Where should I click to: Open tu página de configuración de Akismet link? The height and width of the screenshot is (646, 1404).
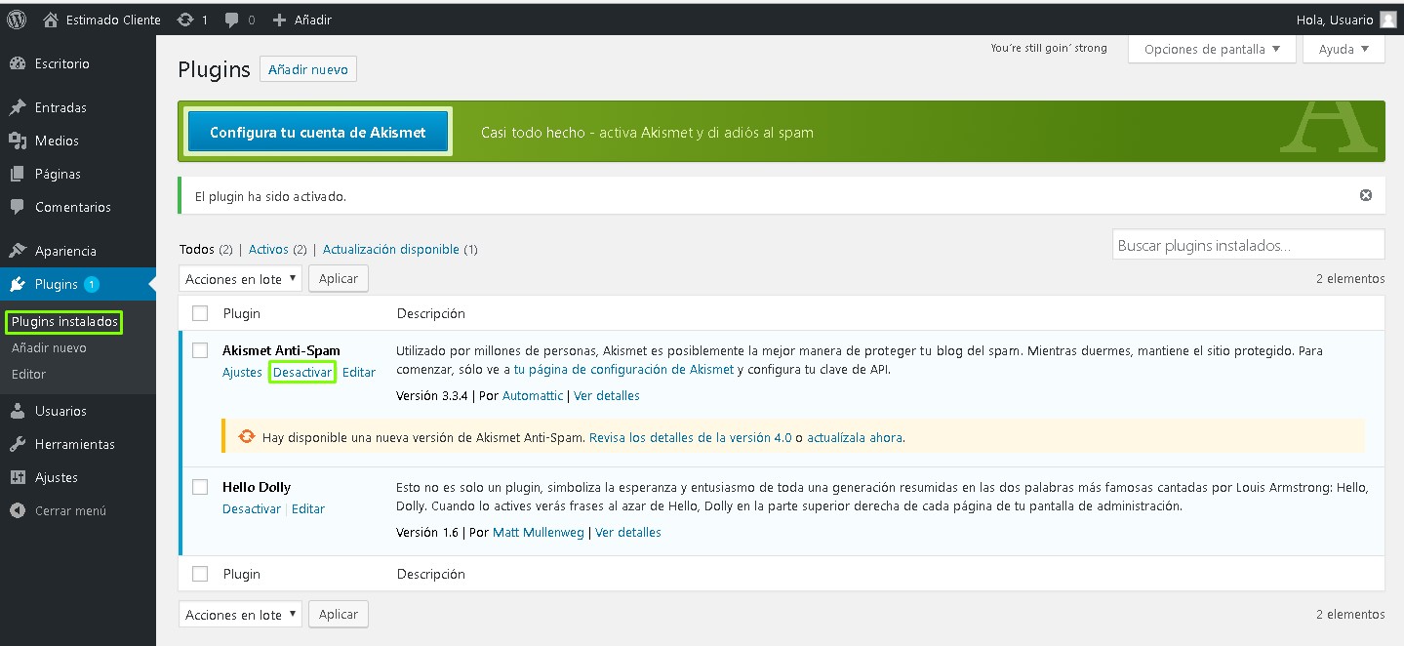[623, 369]
